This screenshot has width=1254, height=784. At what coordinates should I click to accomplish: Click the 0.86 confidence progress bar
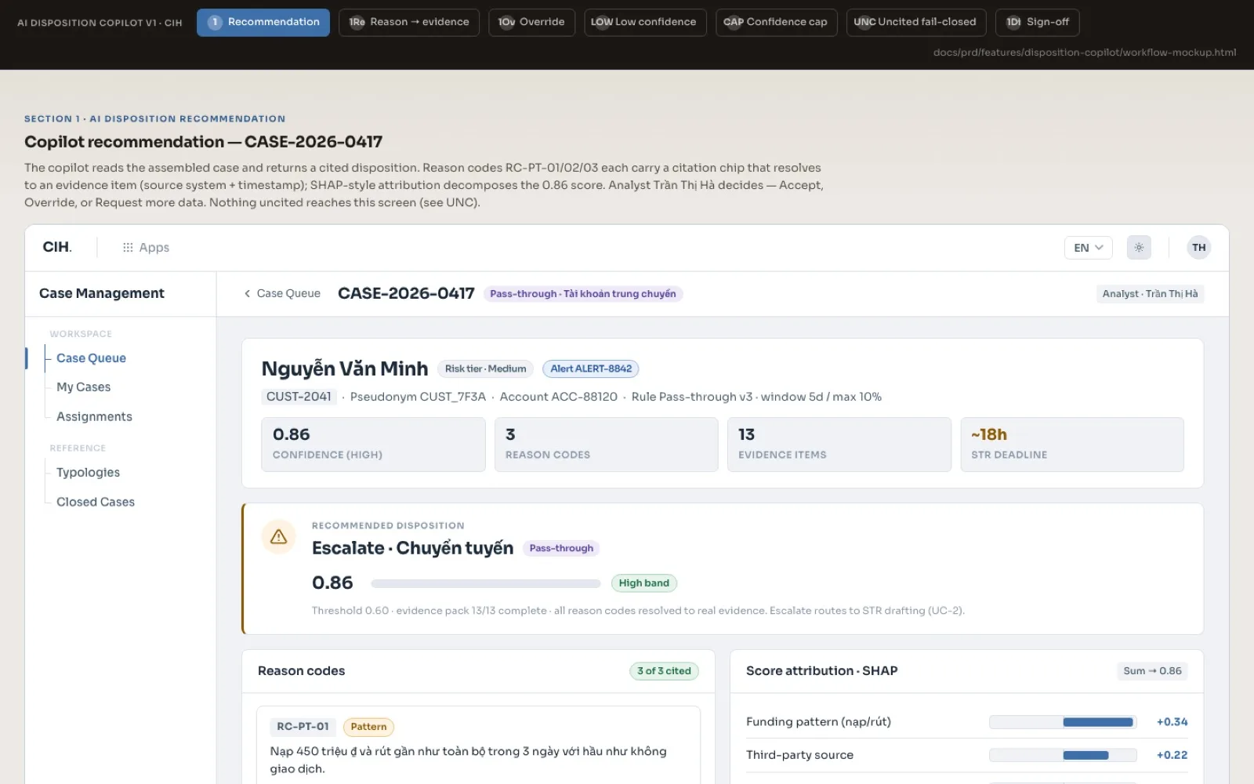486,583
